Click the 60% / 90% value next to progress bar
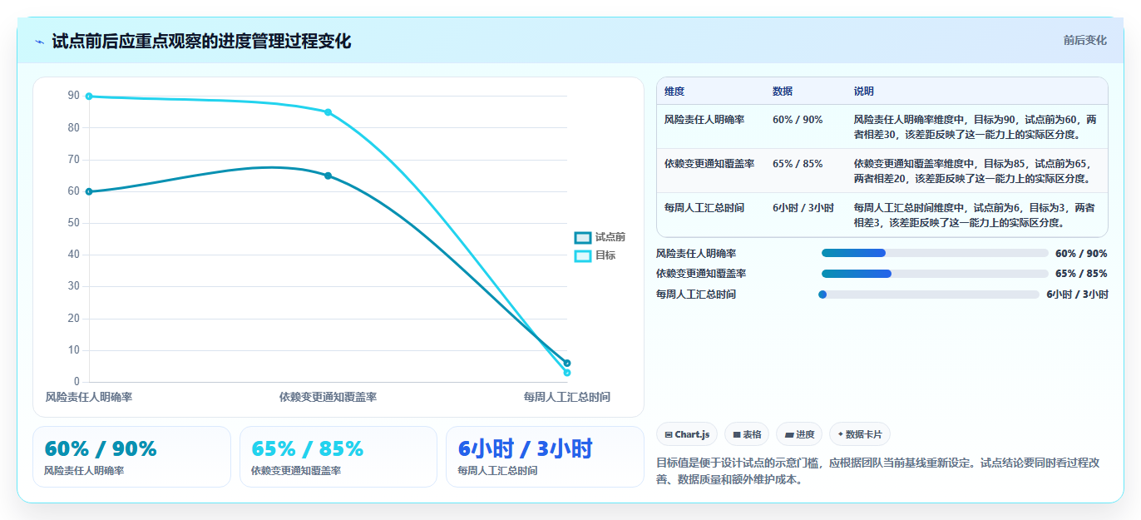 tap(1081, 254)
